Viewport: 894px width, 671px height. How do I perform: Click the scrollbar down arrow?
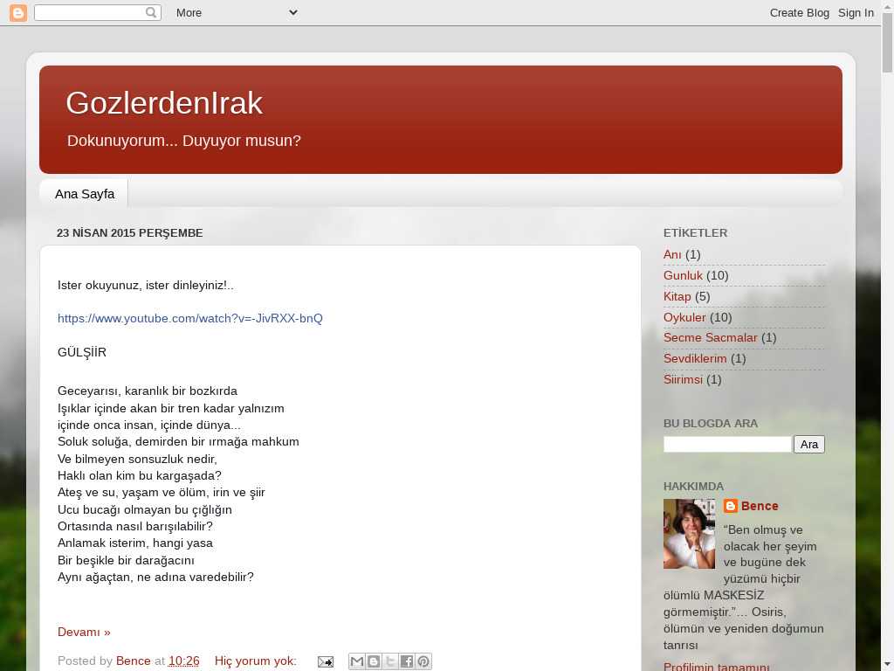pyautogui.click(x=886, y=663)
